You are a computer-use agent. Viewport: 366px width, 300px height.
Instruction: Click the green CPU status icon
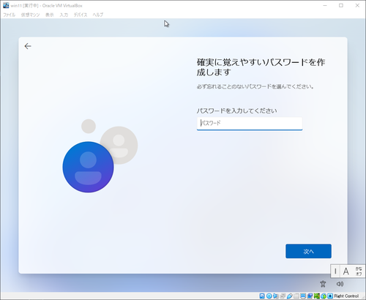(x=317, y=296)
